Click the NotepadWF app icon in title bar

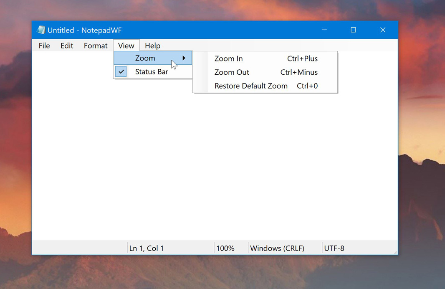(x=40, y=30)
